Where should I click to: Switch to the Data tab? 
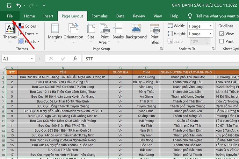click(120, 16)
